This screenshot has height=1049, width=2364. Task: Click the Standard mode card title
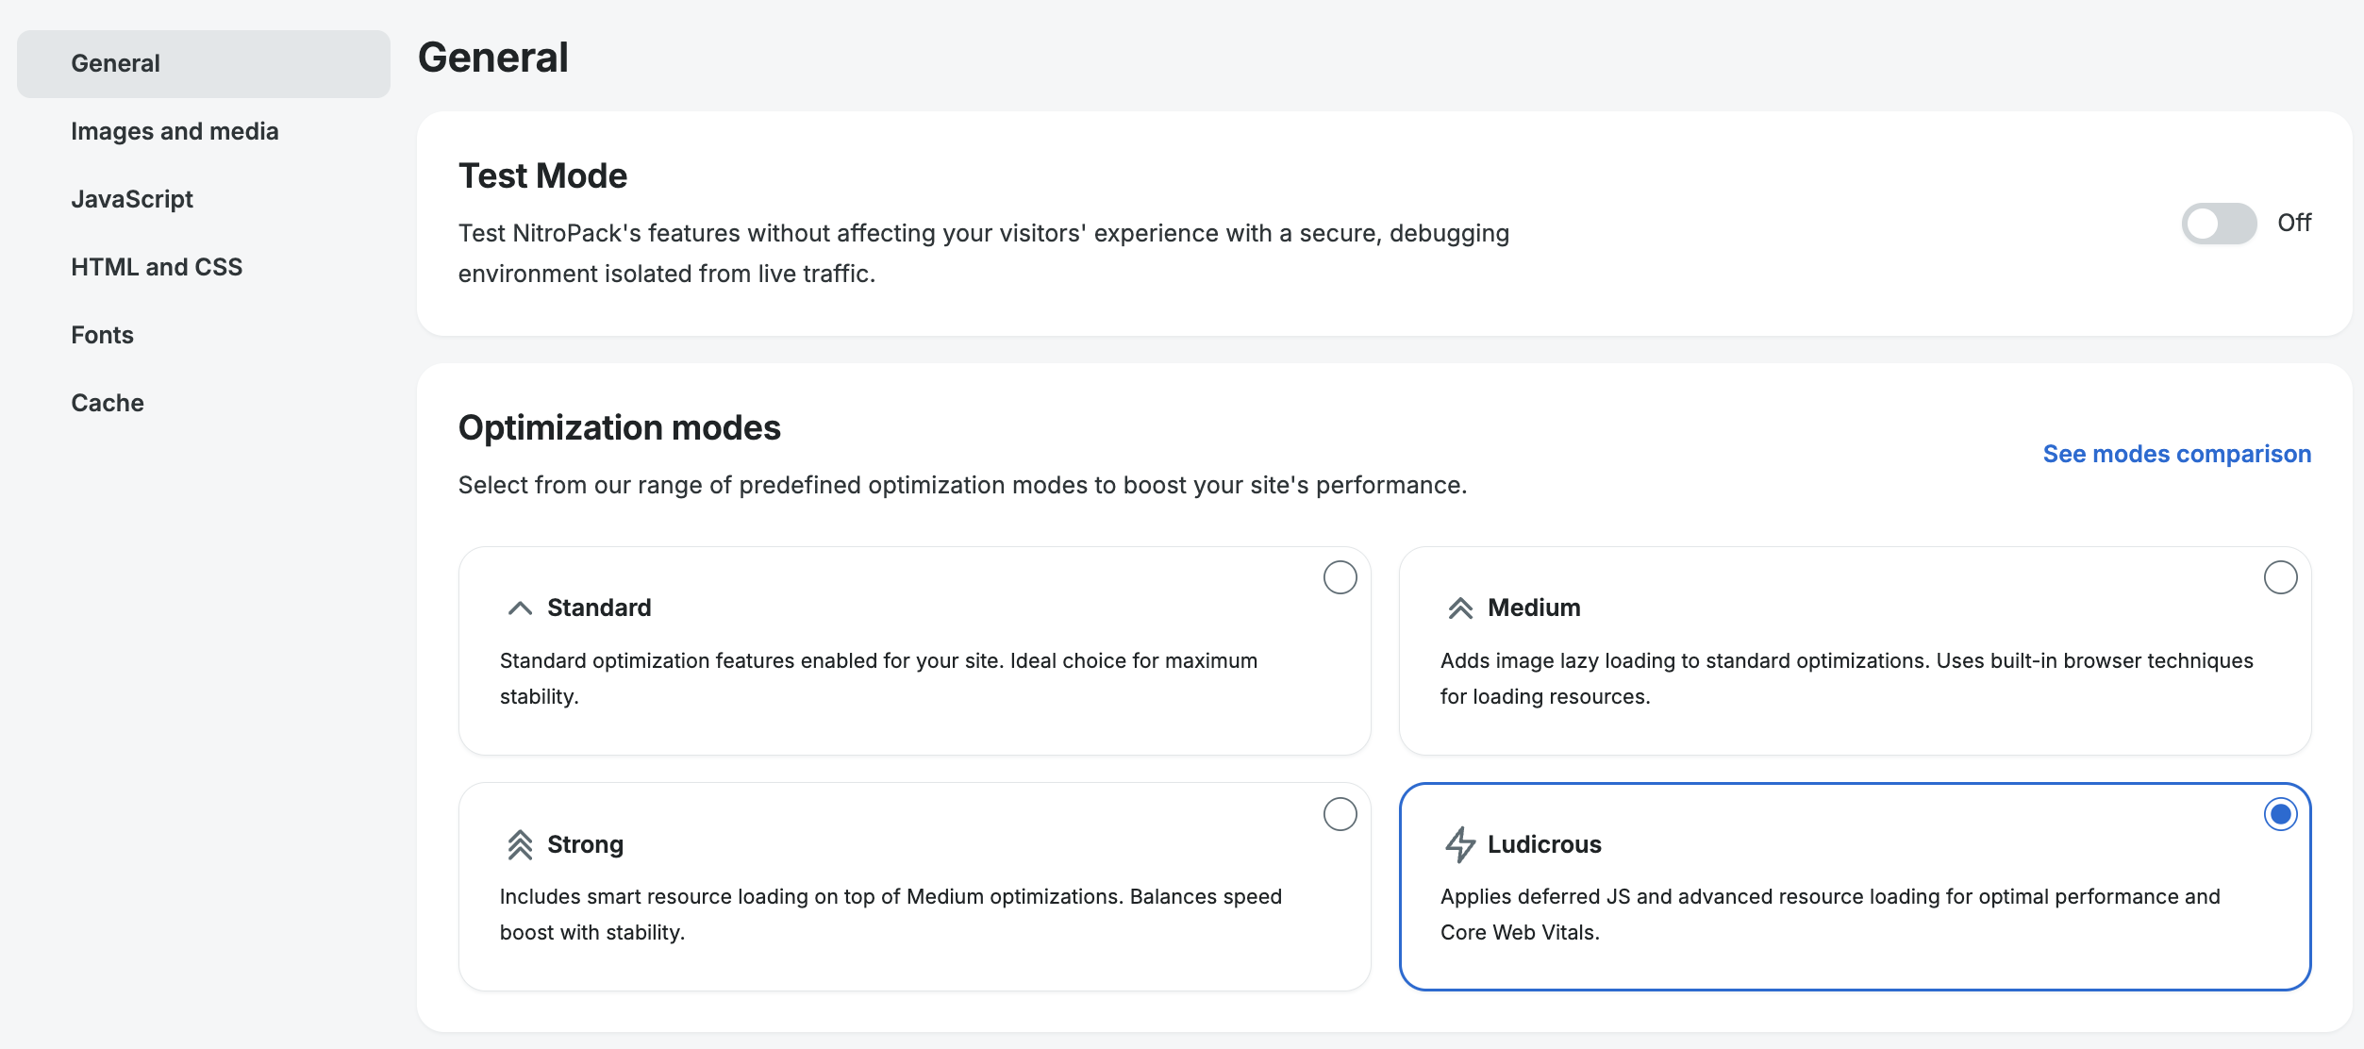point(599,608)
